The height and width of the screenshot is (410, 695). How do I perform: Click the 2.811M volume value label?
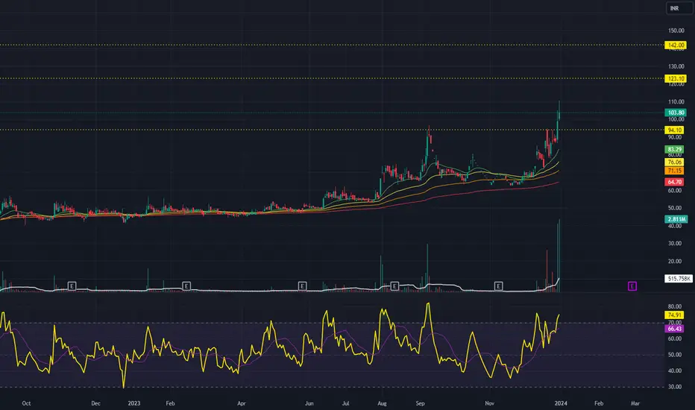(676, 219)
